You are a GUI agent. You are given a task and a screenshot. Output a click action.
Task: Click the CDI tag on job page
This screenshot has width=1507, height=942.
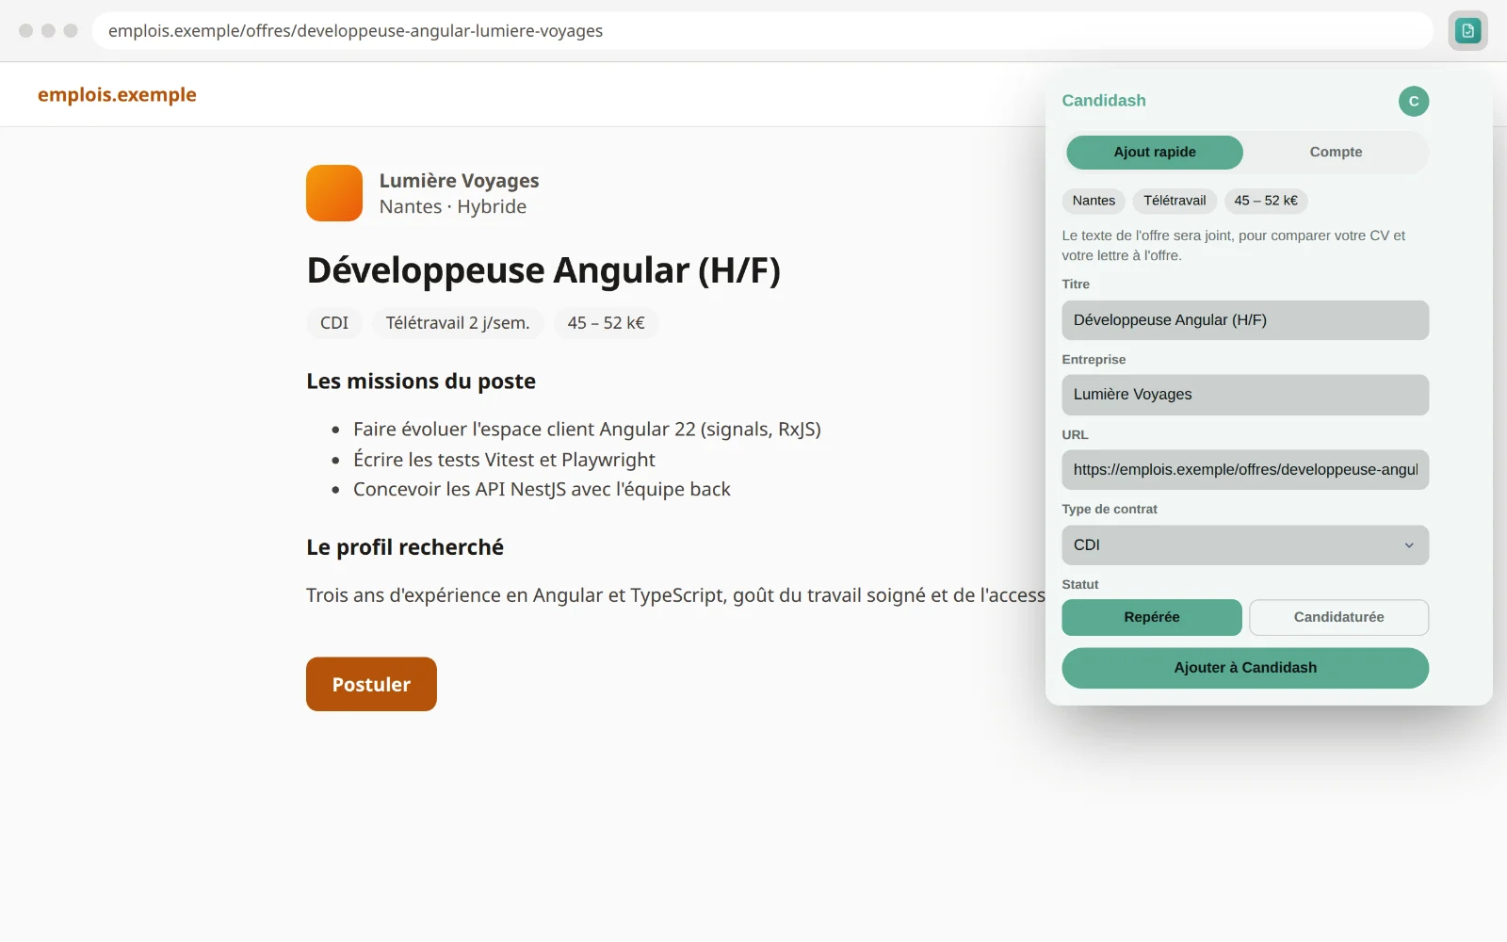click(334, 323)
